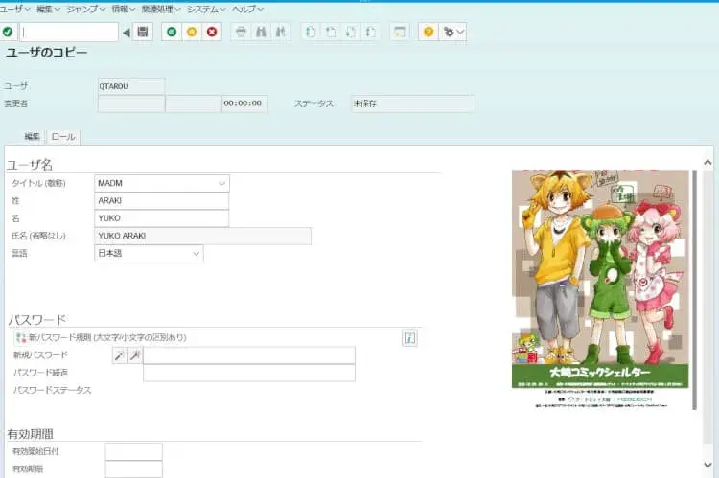Click the first wizard icon beside 新規パスワード

tap(120, 355)
